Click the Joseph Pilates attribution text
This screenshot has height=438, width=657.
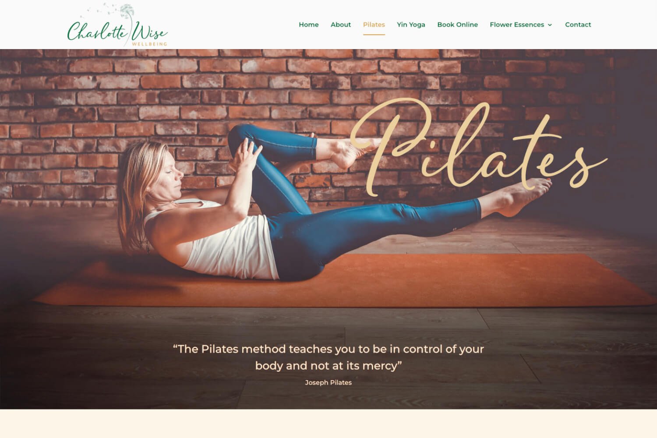328,382
